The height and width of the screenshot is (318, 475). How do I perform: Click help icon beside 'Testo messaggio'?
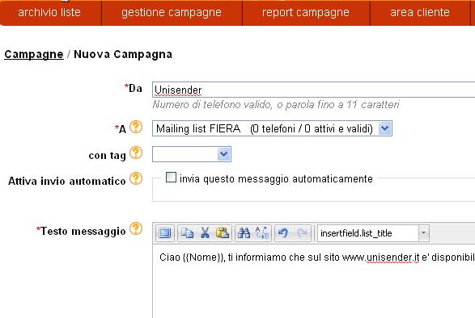[136, 229]
